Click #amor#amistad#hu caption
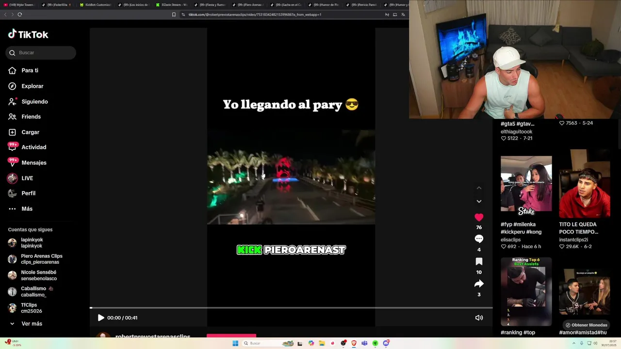This screenshot has height=349, width=621. click(x=583, y=333)
